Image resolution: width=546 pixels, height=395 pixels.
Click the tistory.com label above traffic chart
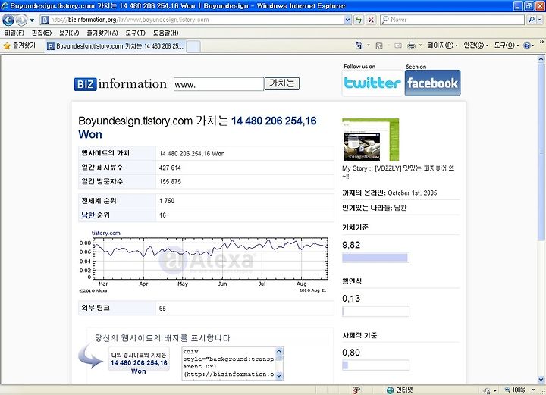click(x=106, y=234)
